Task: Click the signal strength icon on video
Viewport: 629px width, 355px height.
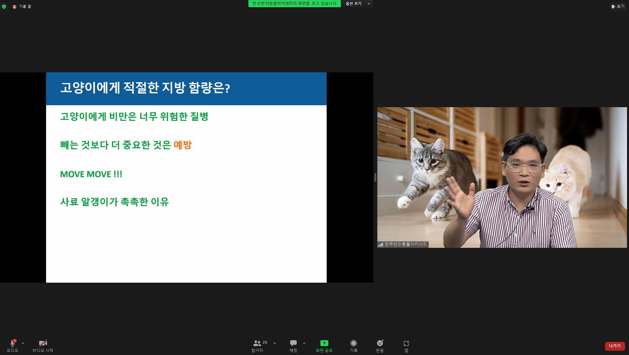Action: click(x=381, y=245)
